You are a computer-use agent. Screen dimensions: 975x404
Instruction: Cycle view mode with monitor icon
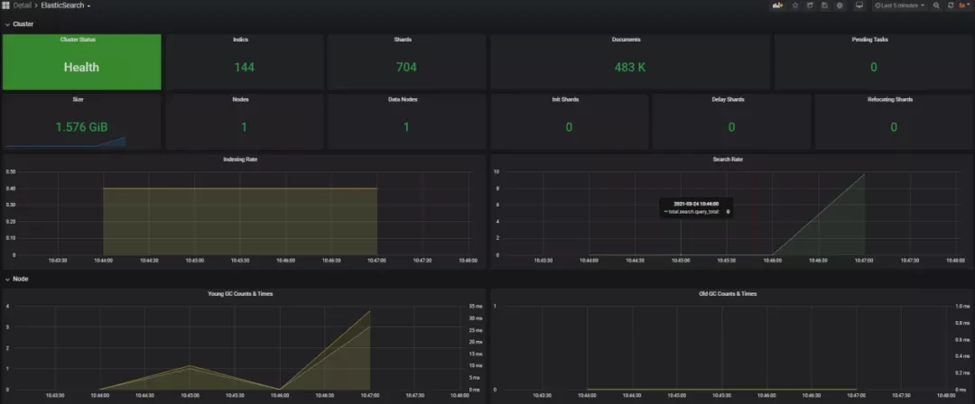pos(859,5)
